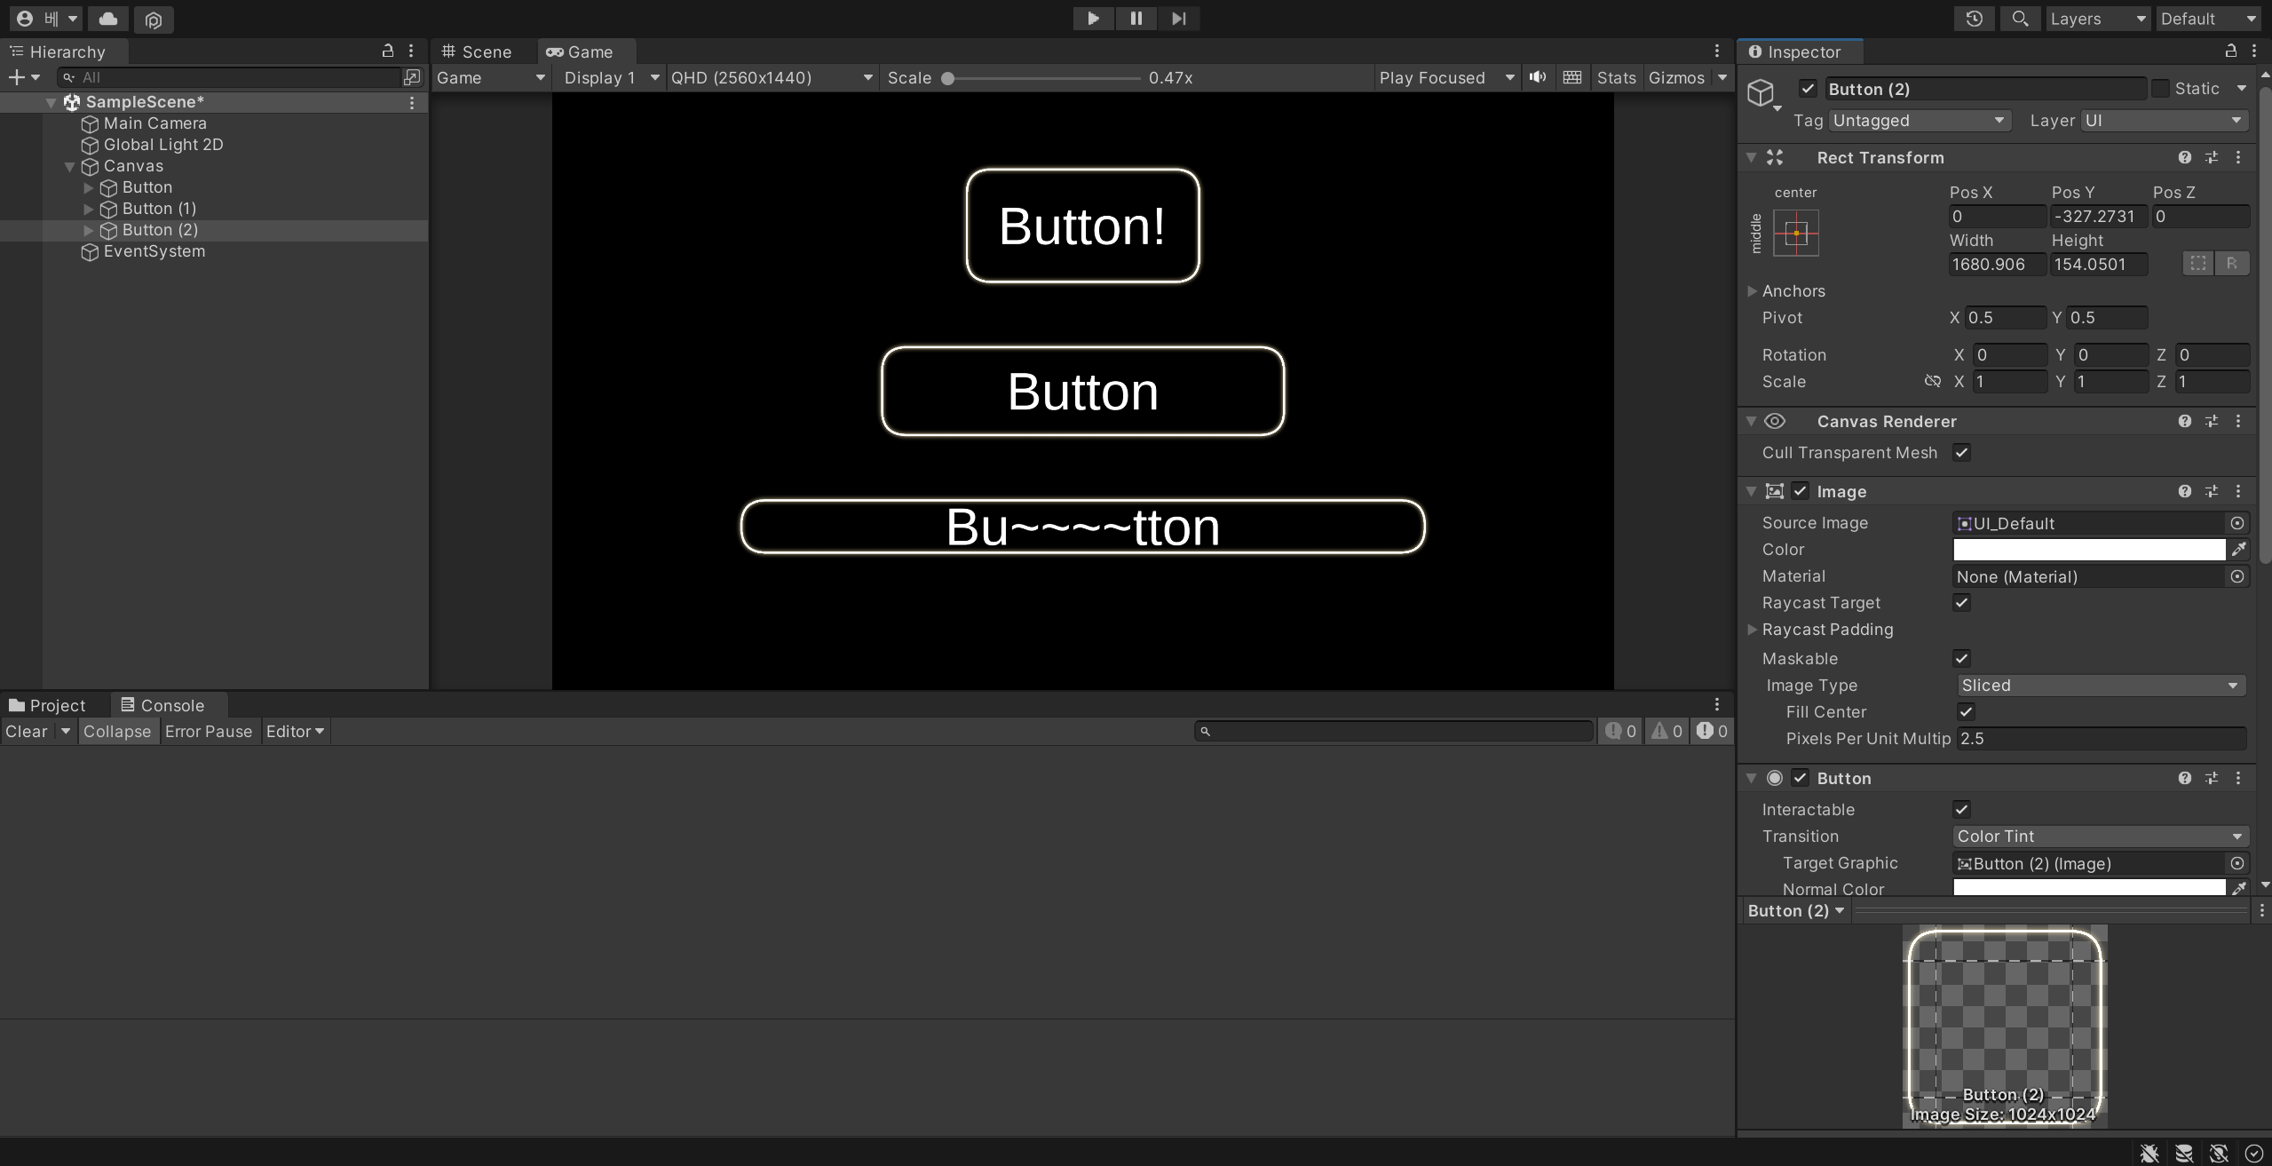Click the Game view Scale slider handle
Viewport: 2272px width, 1166px height.
947,78
